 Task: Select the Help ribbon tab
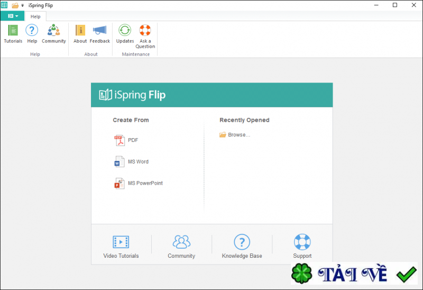coord(35,16)
